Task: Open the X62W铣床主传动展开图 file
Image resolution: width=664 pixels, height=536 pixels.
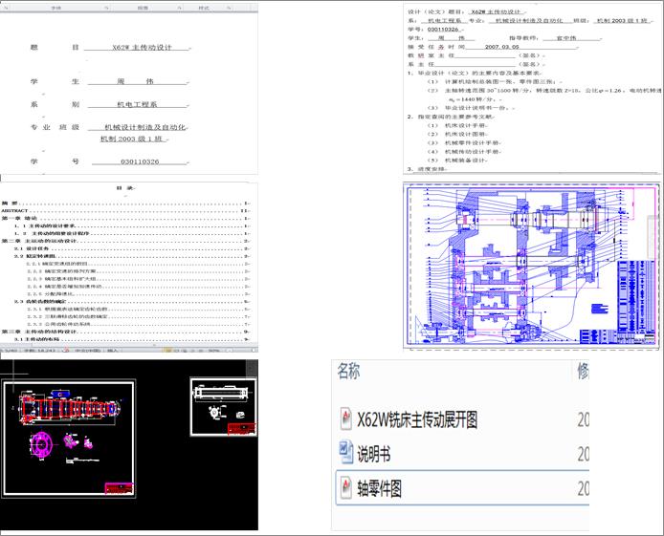Action: pyautogui.click(x=417, y=419)
